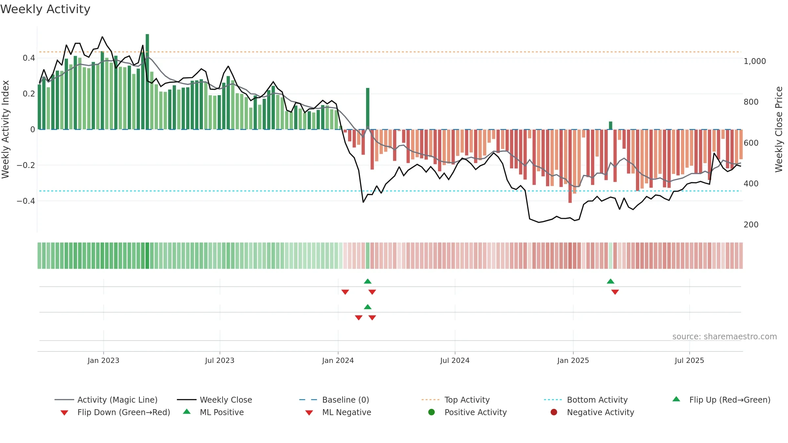Click the −0.4 activity axis tick label

(26, 201)
